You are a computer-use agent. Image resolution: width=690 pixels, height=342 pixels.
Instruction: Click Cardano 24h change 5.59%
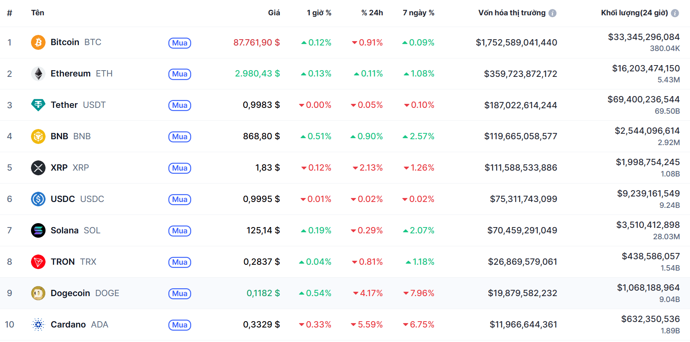pos(367,325)
